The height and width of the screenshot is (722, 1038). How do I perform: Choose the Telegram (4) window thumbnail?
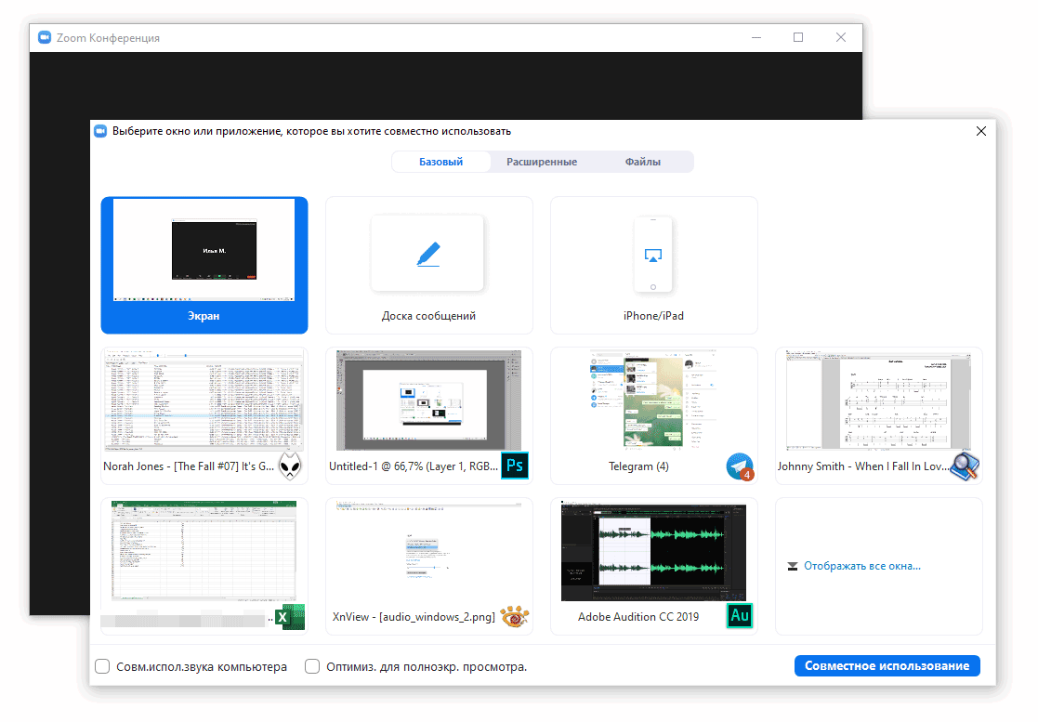(x=653, y=415)
